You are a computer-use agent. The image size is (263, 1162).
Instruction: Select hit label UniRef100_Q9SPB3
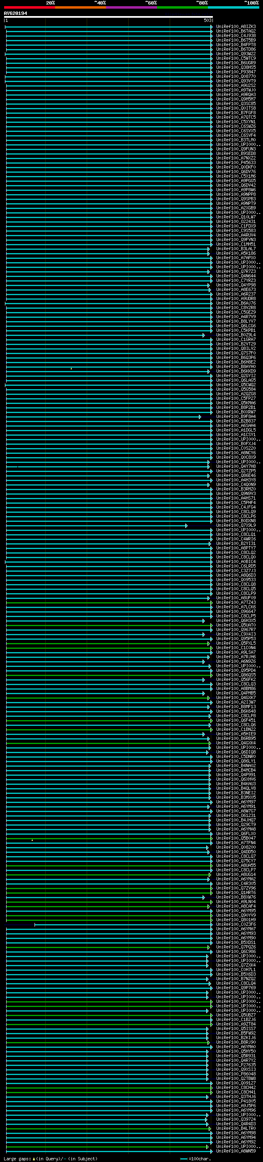tap(236, 199)
